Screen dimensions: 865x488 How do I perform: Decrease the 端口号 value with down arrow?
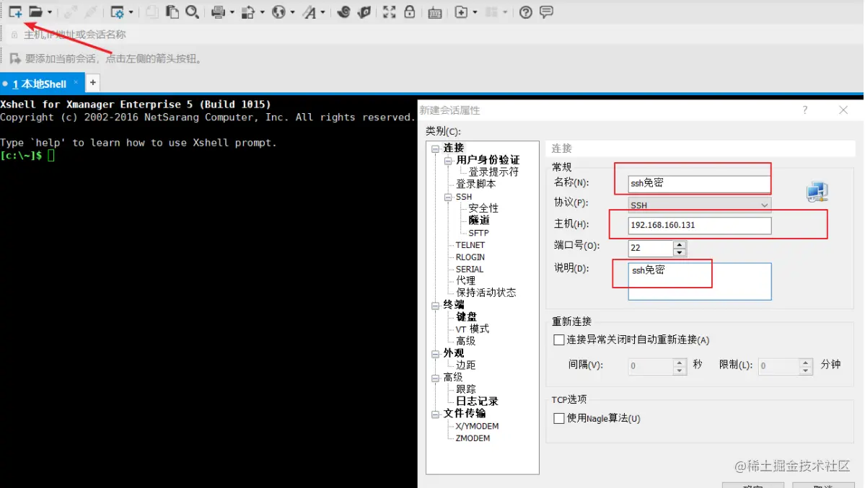click(x=680, y=252)
